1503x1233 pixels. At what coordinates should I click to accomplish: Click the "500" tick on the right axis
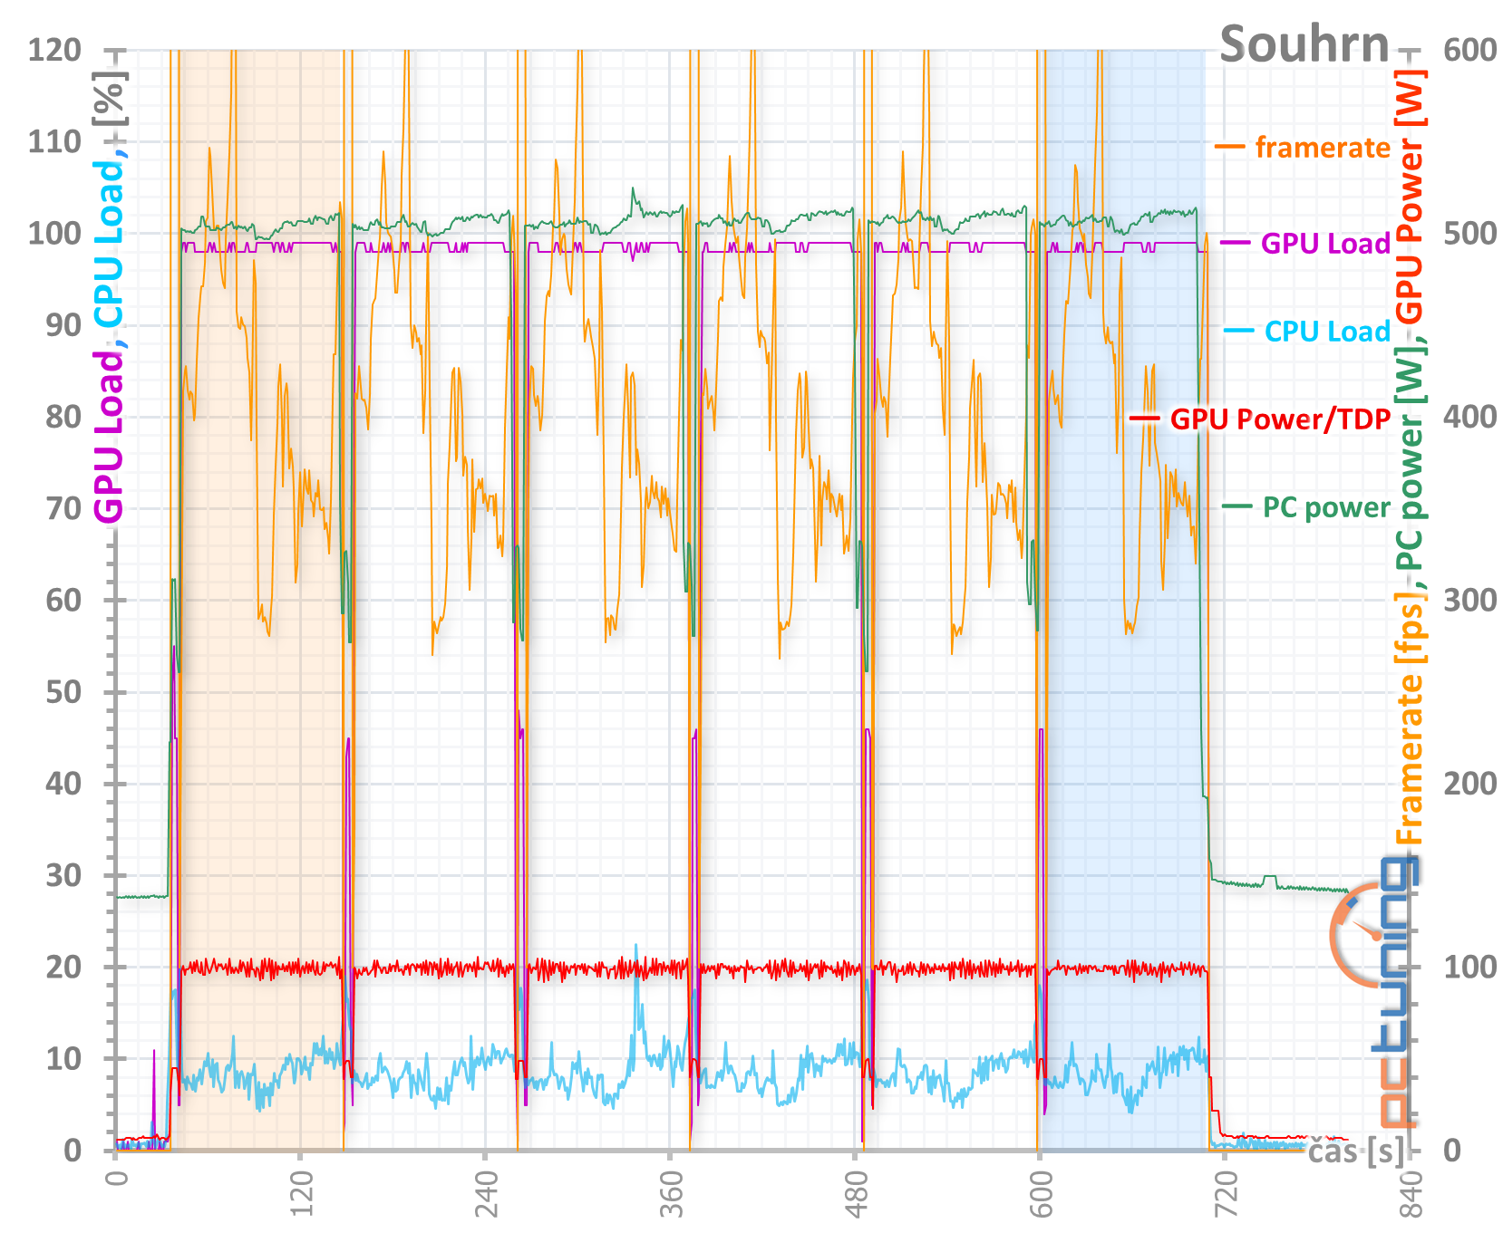(x=1470, y=233)
